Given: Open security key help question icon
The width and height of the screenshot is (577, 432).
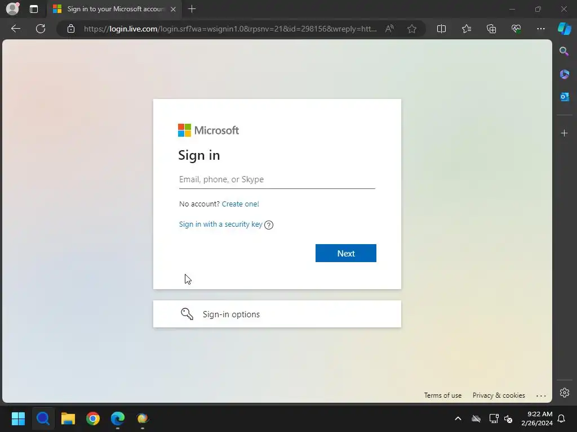Looking at the screenshot, I should pos(269,225).
